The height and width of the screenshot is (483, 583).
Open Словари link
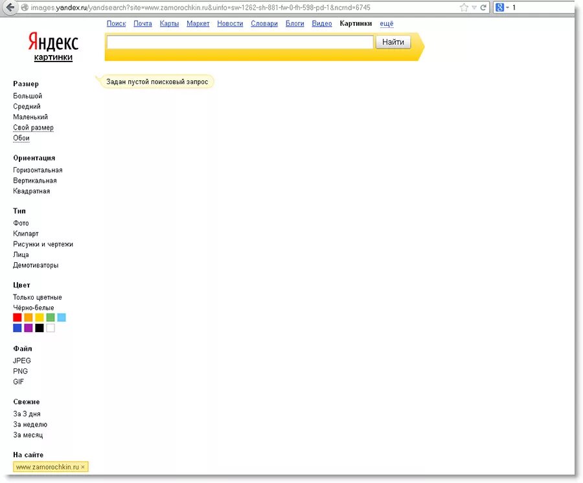pos(264,23)
